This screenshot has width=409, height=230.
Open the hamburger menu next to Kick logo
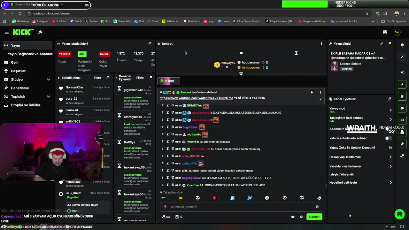pos(7,32)
